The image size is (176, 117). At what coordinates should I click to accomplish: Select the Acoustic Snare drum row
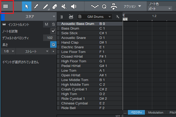click(73, 38)
